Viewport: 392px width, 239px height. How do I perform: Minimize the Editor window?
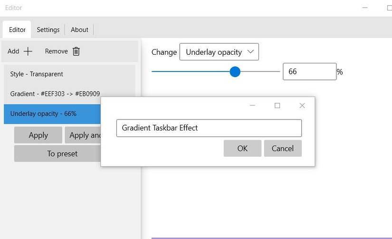365,8
